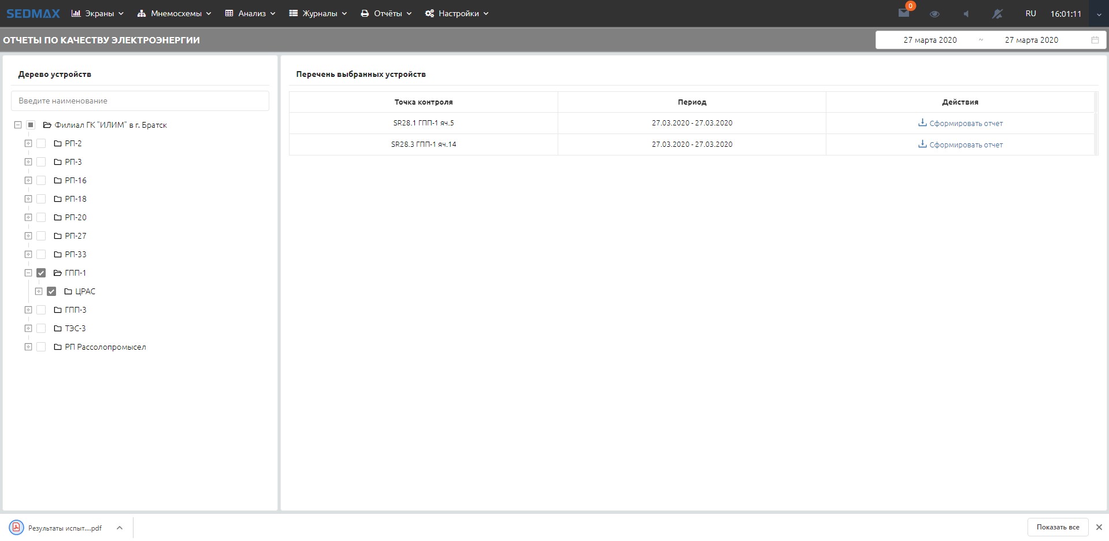Image resolution: width=1109 pixels, height=541 pixels.
Task: Click the Показать все button
Action: tap(1058, 527)
